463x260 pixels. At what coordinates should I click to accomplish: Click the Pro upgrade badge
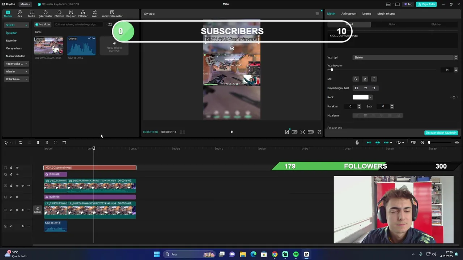pos(408,4)
